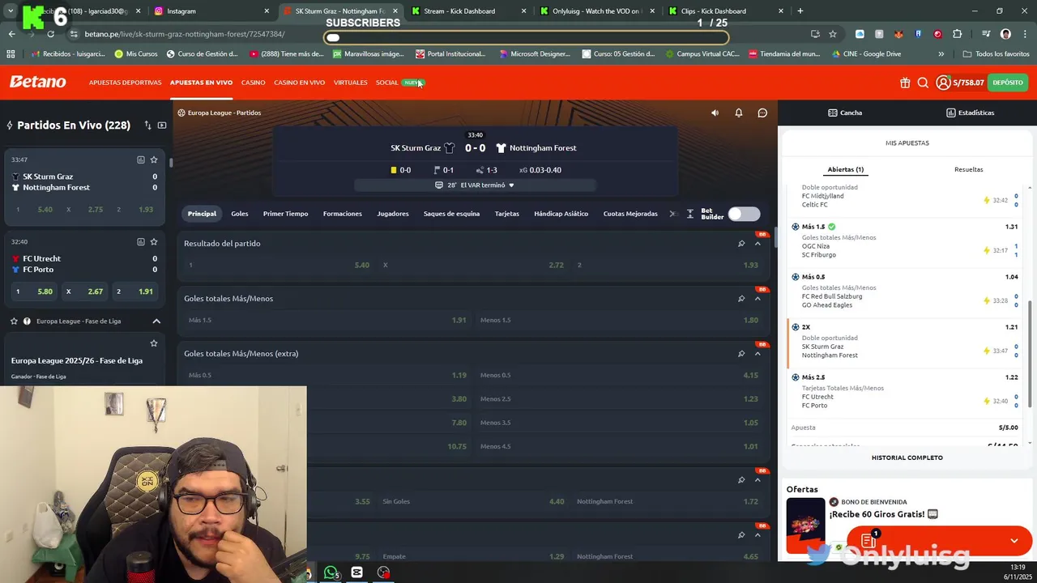Open stats icon on Sturm Graz match card
Image resolution: width=1037 pixels, height=583 pixels.
click(x=140, y=160)
